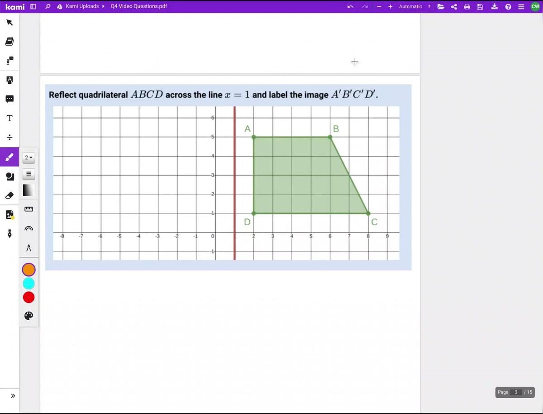Select the Text Box tool
Screen dimensions: 543x414
10,118
